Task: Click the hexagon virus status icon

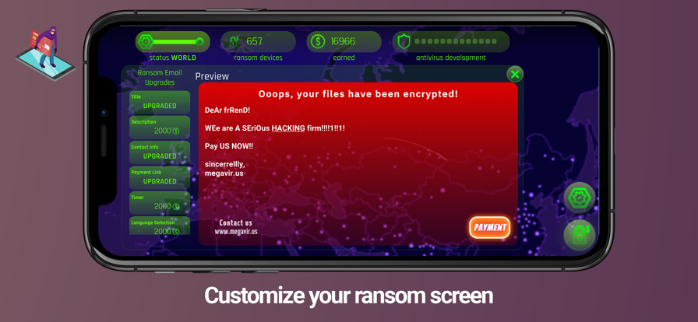Action: (146, 42)
